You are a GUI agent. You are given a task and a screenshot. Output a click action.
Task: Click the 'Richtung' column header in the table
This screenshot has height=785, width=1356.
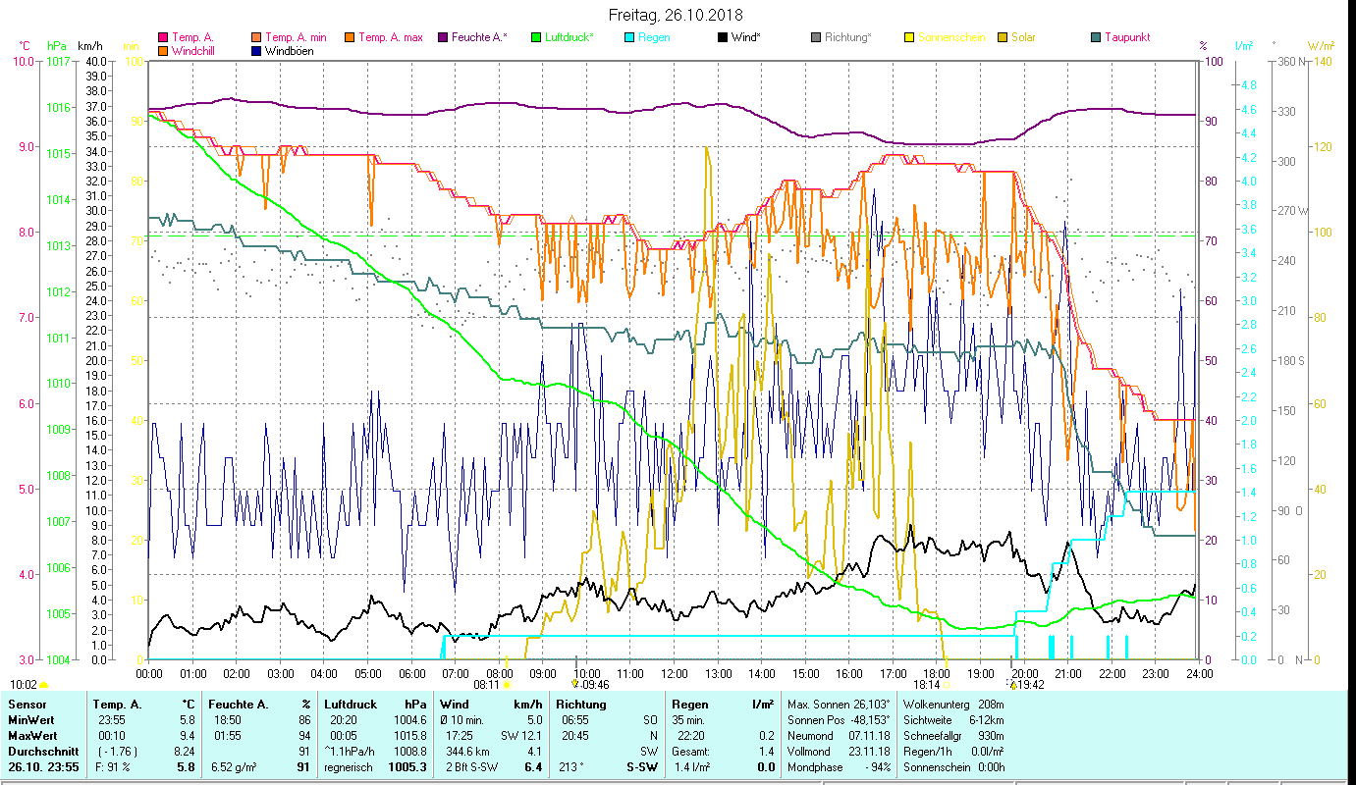(581, 704)
